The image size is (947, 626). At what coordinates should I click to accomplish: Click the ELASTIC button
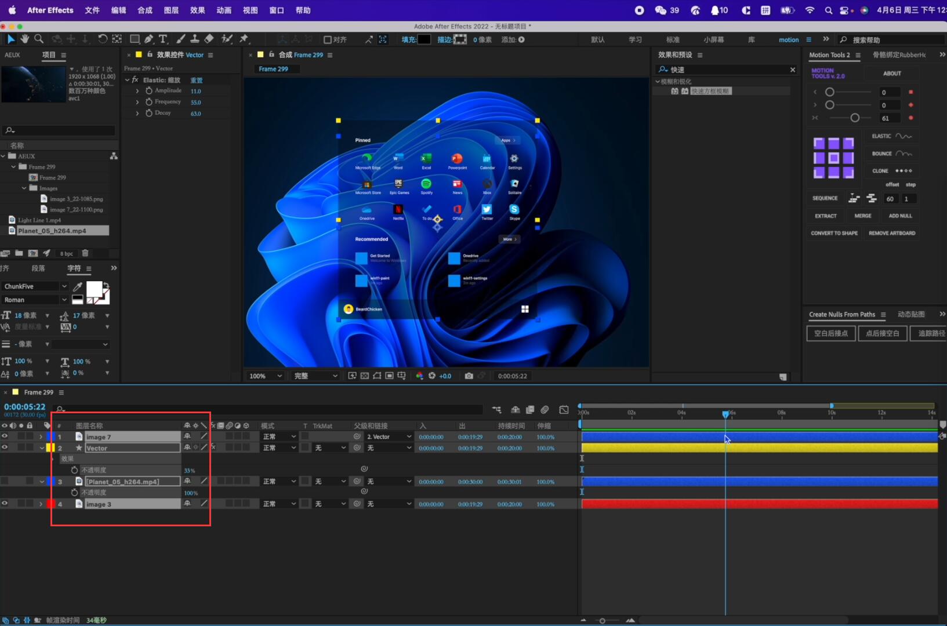coord(892,136)
